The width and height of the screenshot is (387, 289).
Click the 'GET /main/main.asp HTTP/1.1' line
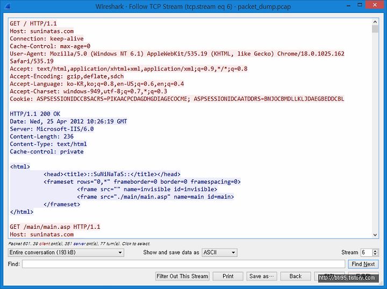coord(55,227)
